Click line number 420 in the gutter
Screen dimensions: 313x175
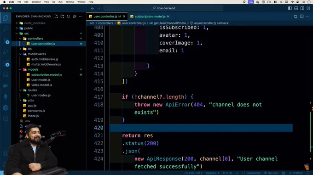coord(99,128)
